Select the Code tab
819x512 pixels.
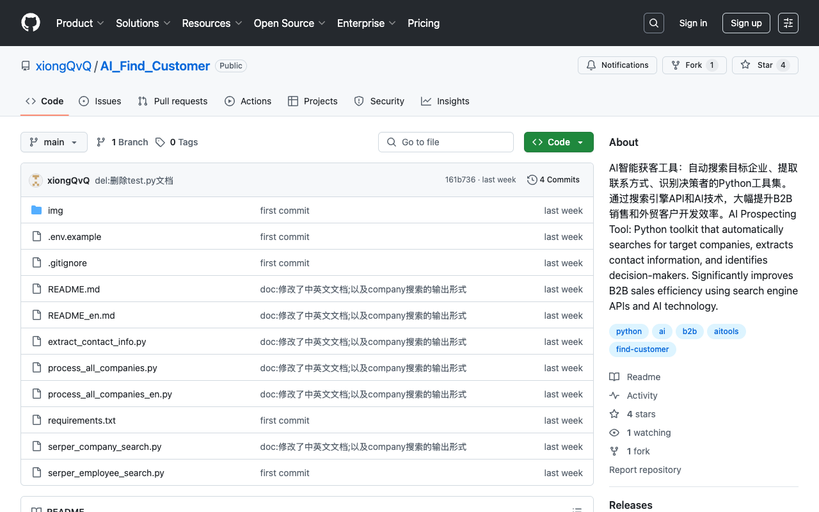(45, 101)
